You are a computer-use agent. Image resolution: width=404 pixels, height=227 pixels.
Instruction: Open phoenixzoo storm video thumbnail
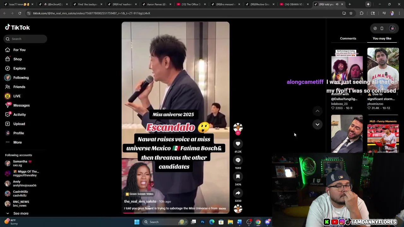click(383, 69)
